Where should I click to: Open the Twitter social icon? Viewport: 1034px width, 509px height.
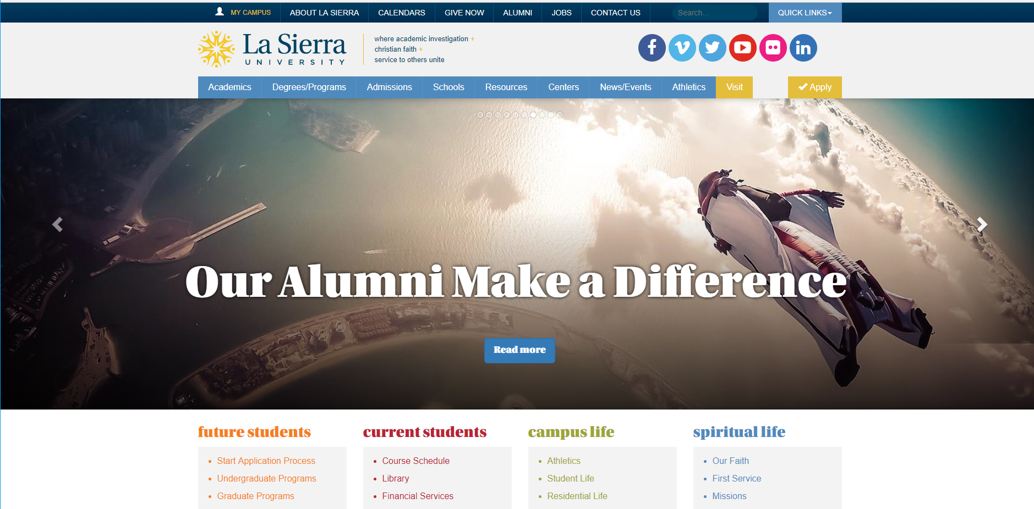[713, 48]
